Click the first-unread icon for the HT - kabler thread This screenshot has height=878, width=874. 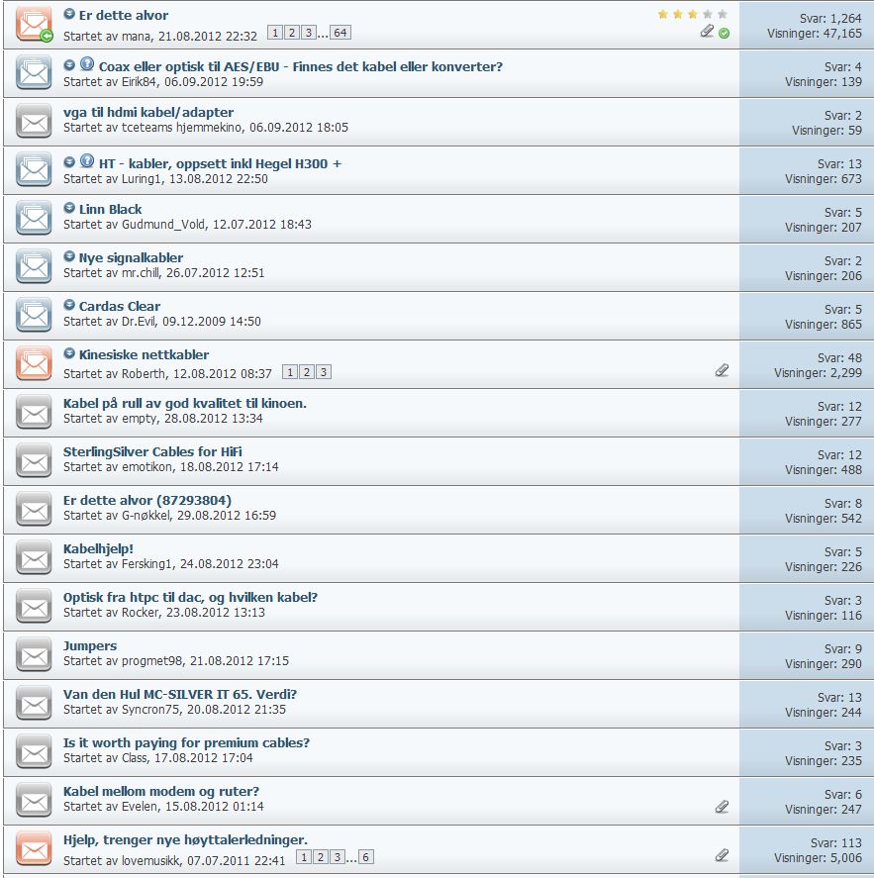pos(69,161)
